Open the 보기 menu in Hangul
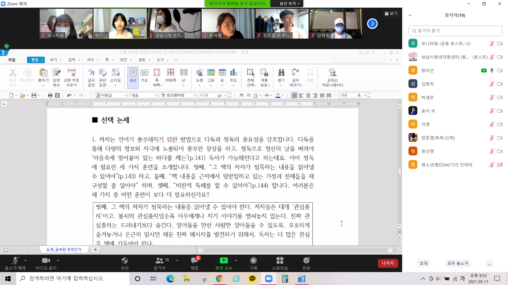This screenshot has height=285, width=508. (x=55, y=60)
